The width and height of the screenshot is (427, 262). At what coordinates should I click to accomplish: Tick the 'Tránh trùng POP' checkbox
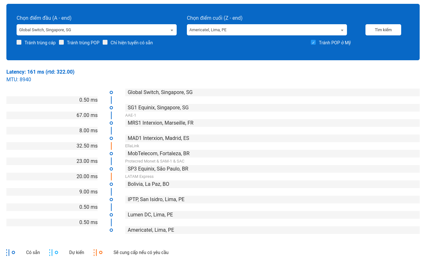62,42
